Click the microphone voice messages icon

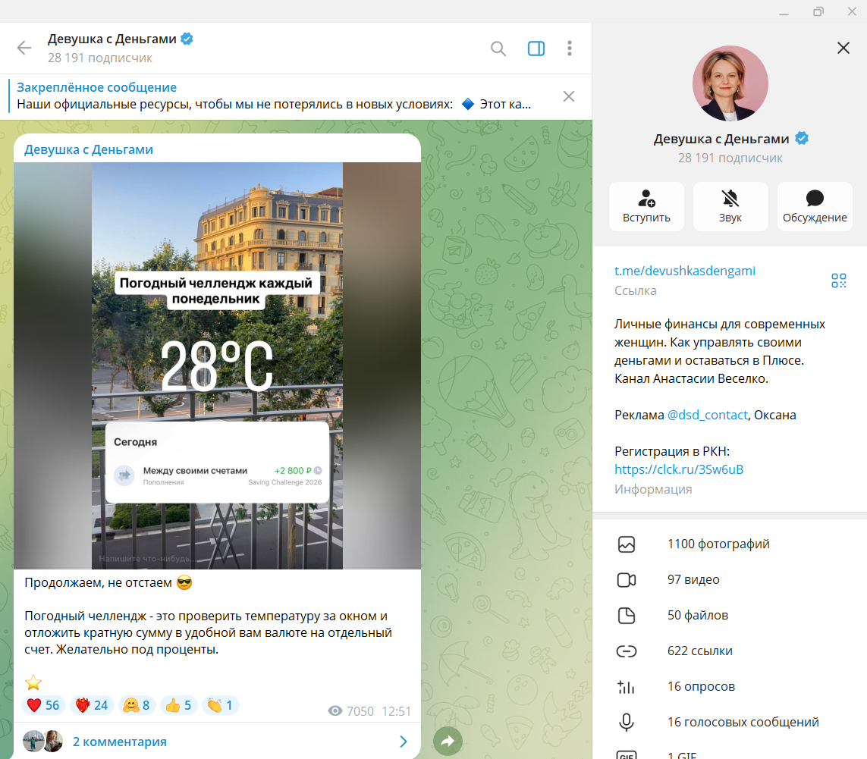(626, 722)
